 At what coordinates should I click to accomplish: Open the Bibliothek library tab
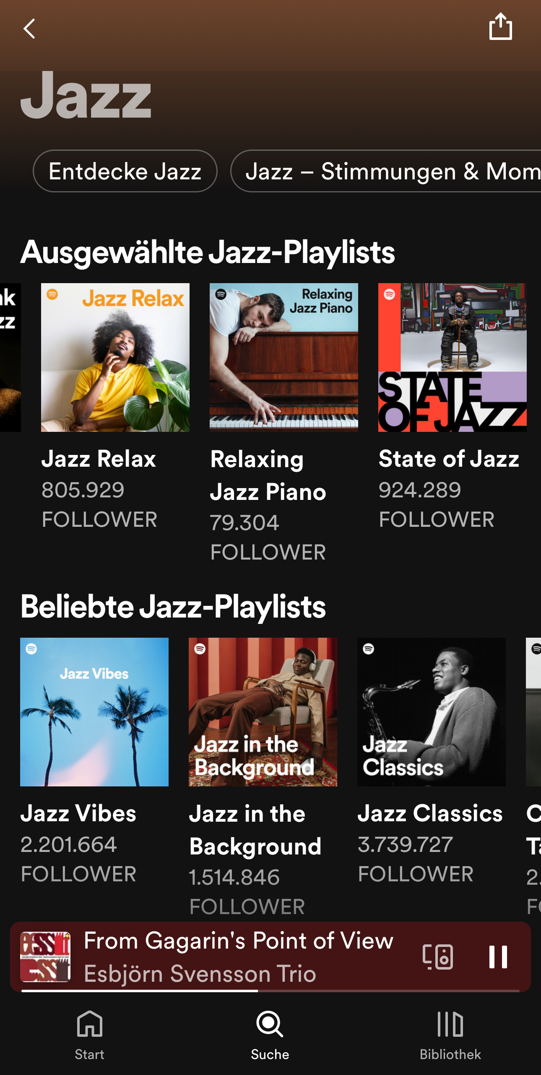click(x=450, y=1035)
